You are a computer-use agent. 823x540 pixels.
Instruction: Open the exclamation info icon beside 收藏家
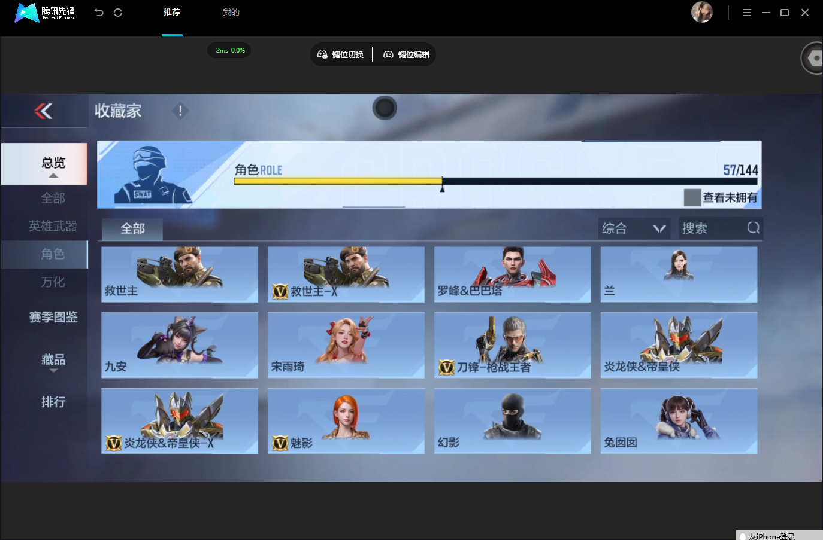[x=180, y=111]
